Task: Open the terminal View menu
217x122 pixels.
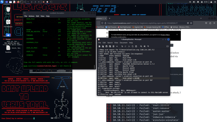Action: coord(43,16)
